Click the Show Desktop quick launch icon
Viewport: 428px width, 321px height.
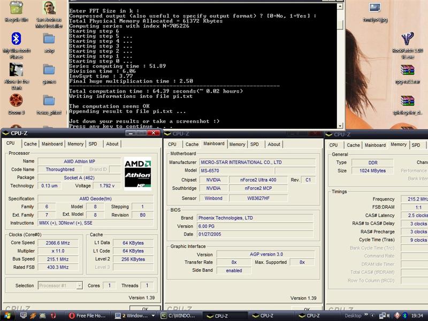[x=24, y=316]
